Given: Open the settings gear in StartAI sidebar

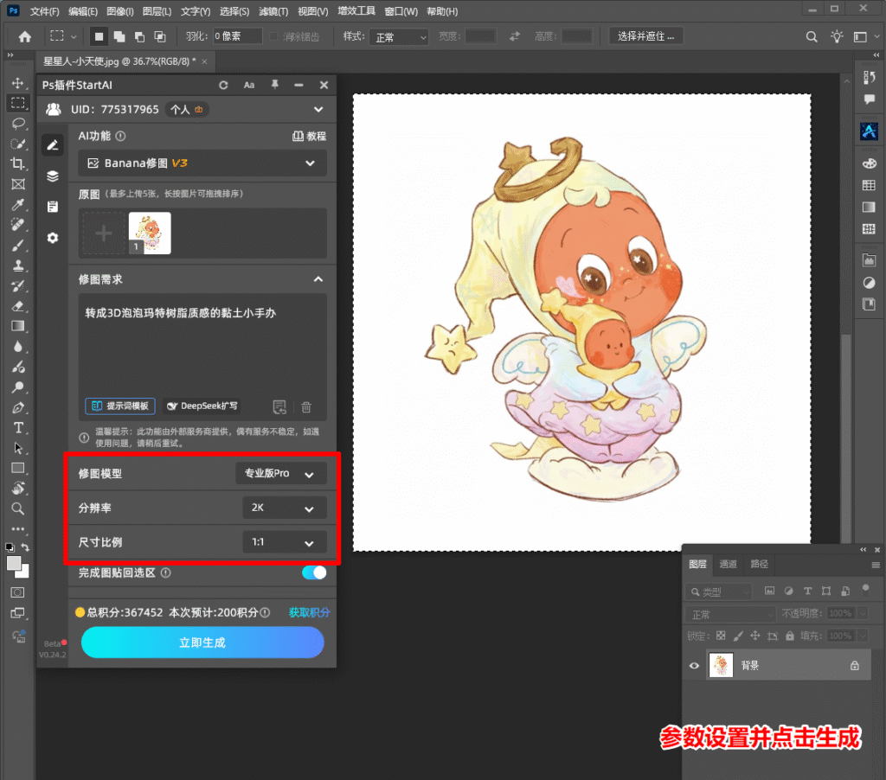Looking at the screenshot, I should (x=53, y=238).
